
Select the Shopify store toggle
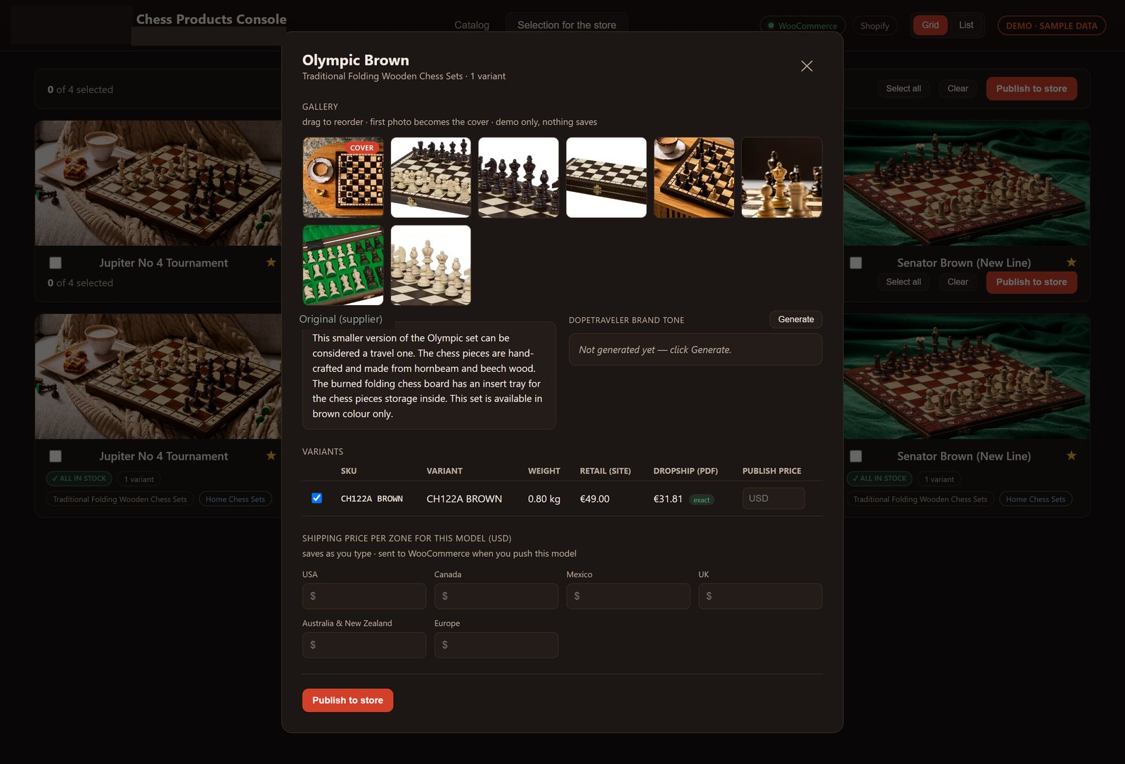[875, 26]
